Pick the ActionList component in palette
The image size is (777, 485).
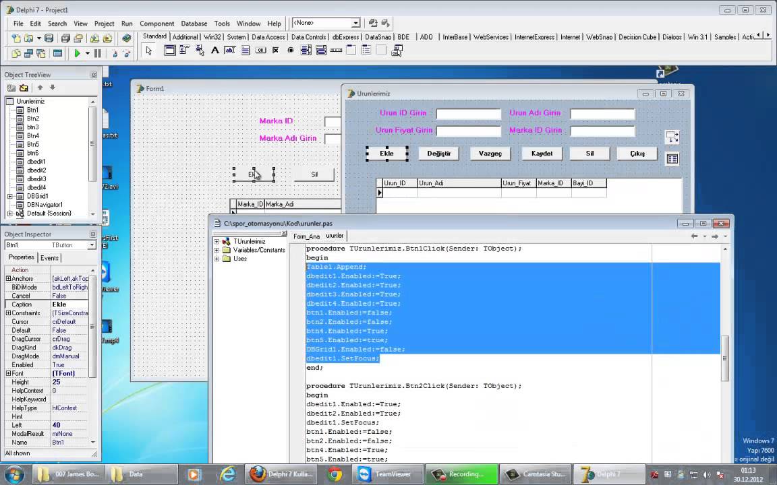tap(397, 50)
